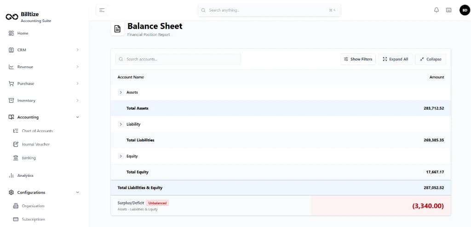Image resolution: width=471 pixels, height=227 pixels.
Task: Click the Expand All button
Action: (x=395, y=59)
